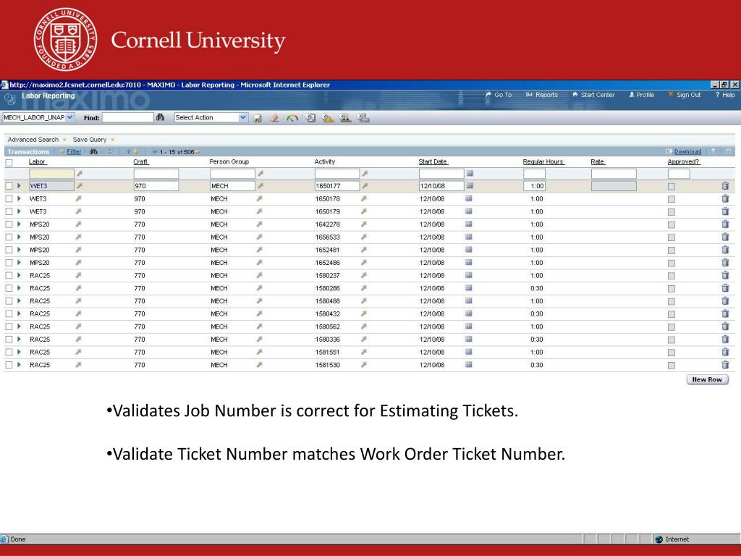Delete the row with activity 1642278
Viewport: 741px width, 556px height.
point(725,224)
